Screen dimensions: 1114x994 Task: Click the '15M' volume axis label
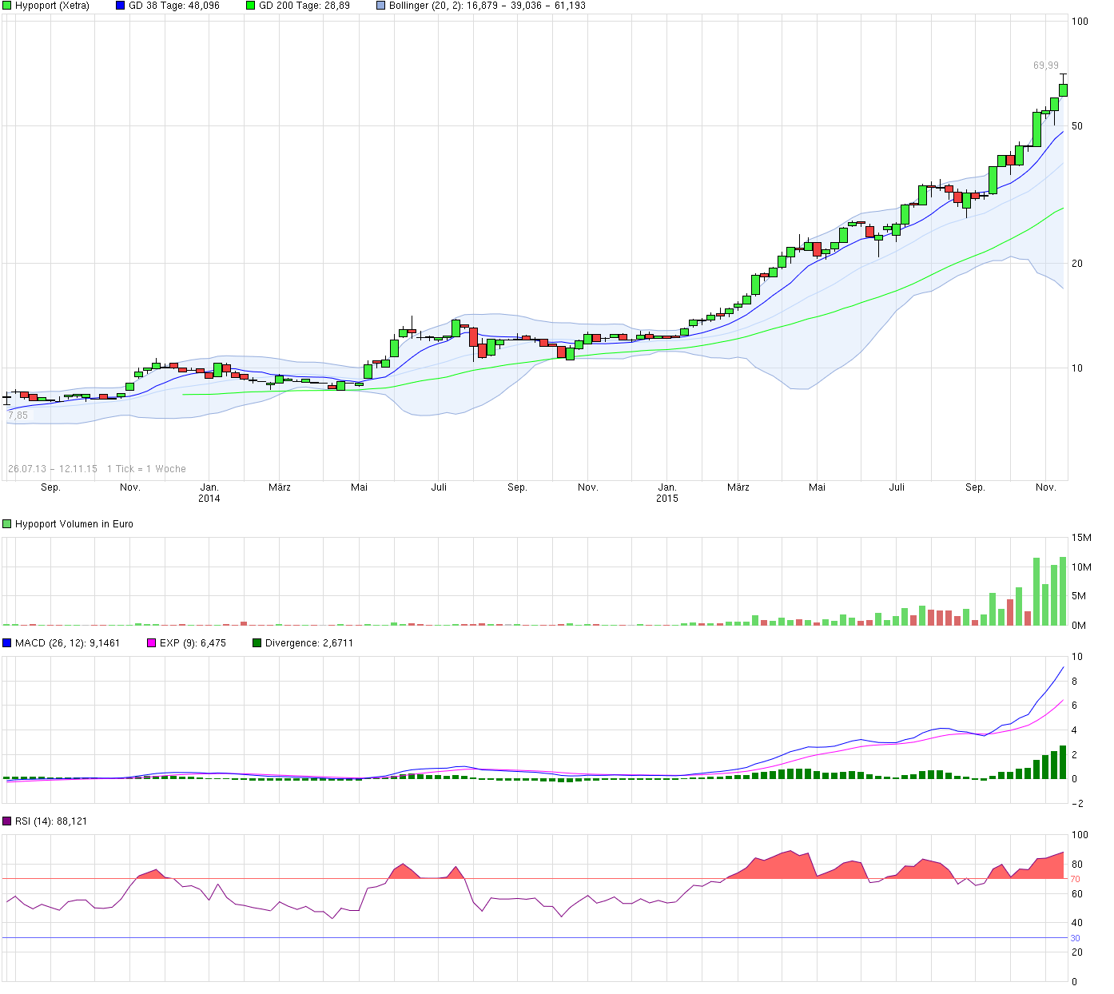1082,538
